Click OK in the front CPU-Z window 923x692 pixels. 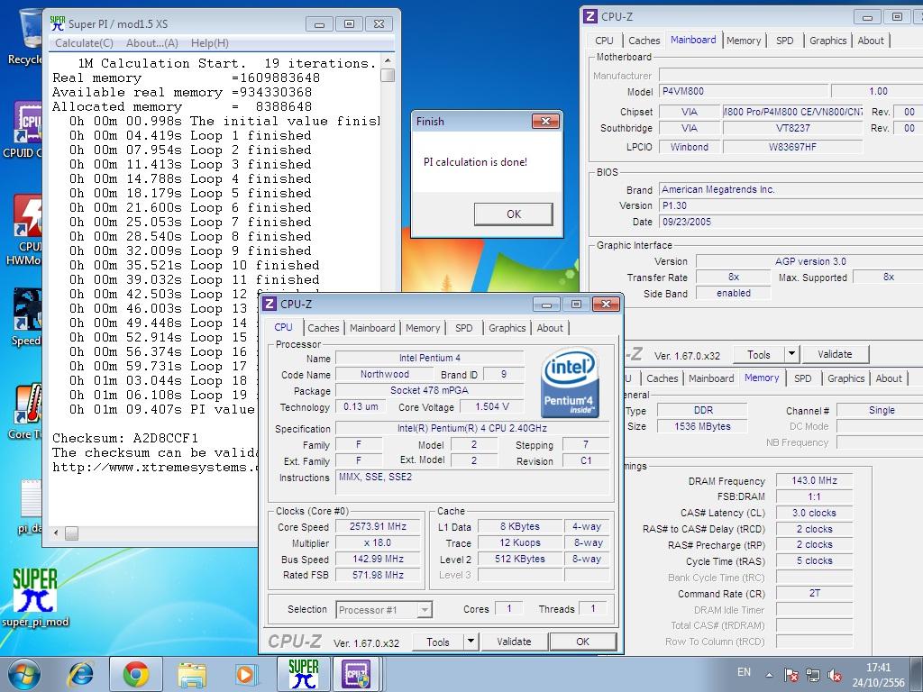click(x=583, y=642)
